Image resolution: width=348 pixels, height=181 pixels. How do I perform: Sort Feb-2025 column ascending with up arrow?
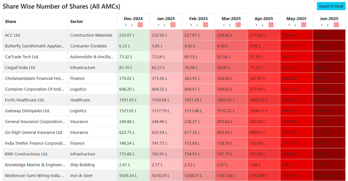click(191, 25)
